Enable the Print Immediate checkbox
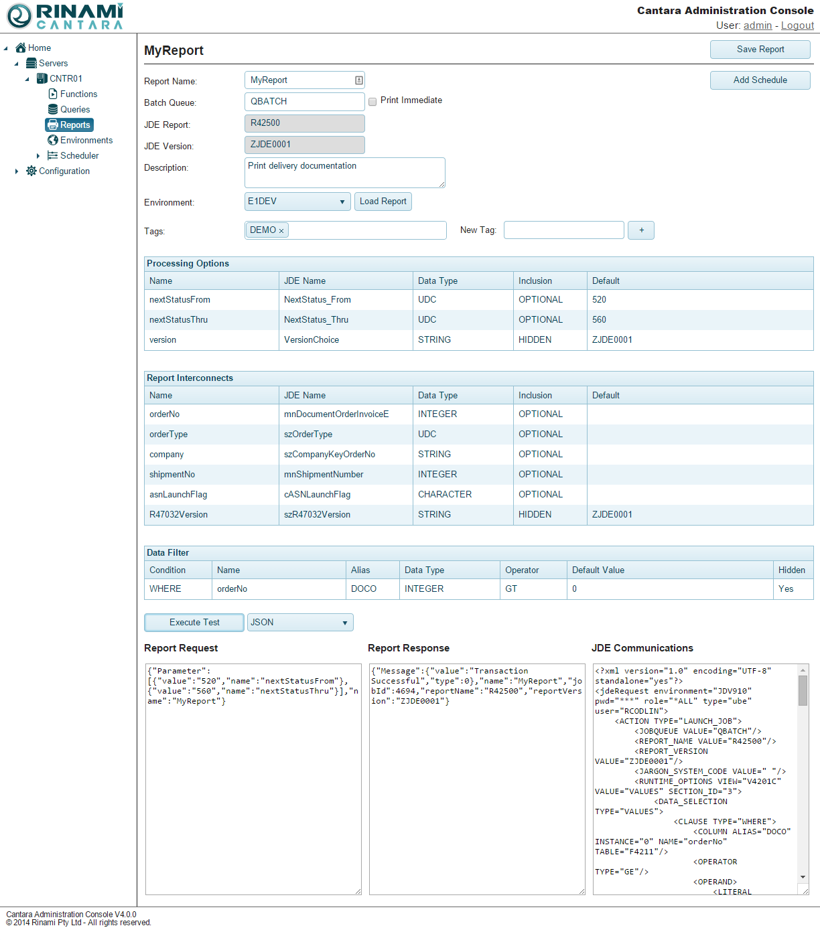Image resolution: width=820 pixels, height=940 pixels. 372,102
